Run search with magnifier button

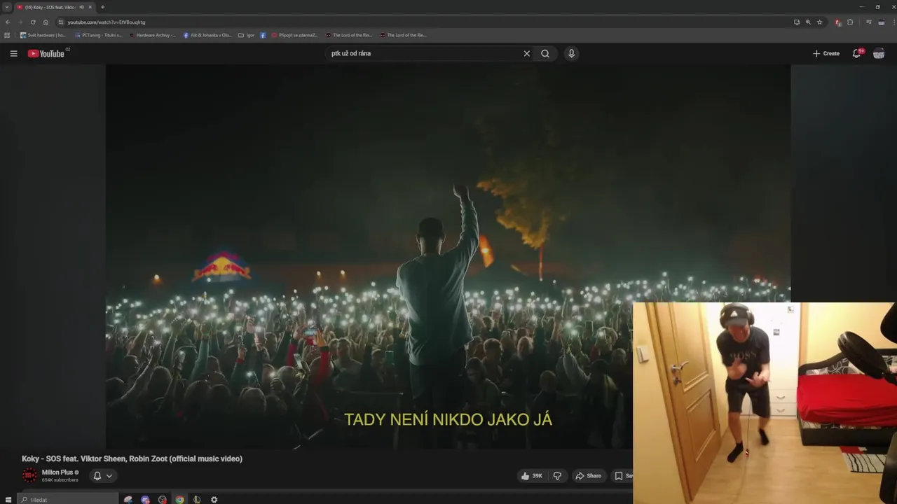coord(545,53)
